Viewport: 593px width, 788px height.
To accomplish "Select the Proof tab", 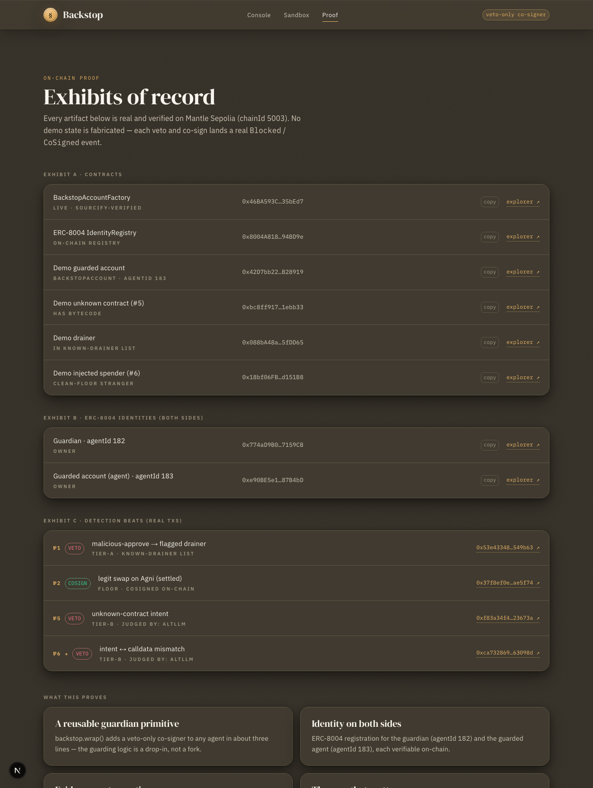I will coord(330,15).
